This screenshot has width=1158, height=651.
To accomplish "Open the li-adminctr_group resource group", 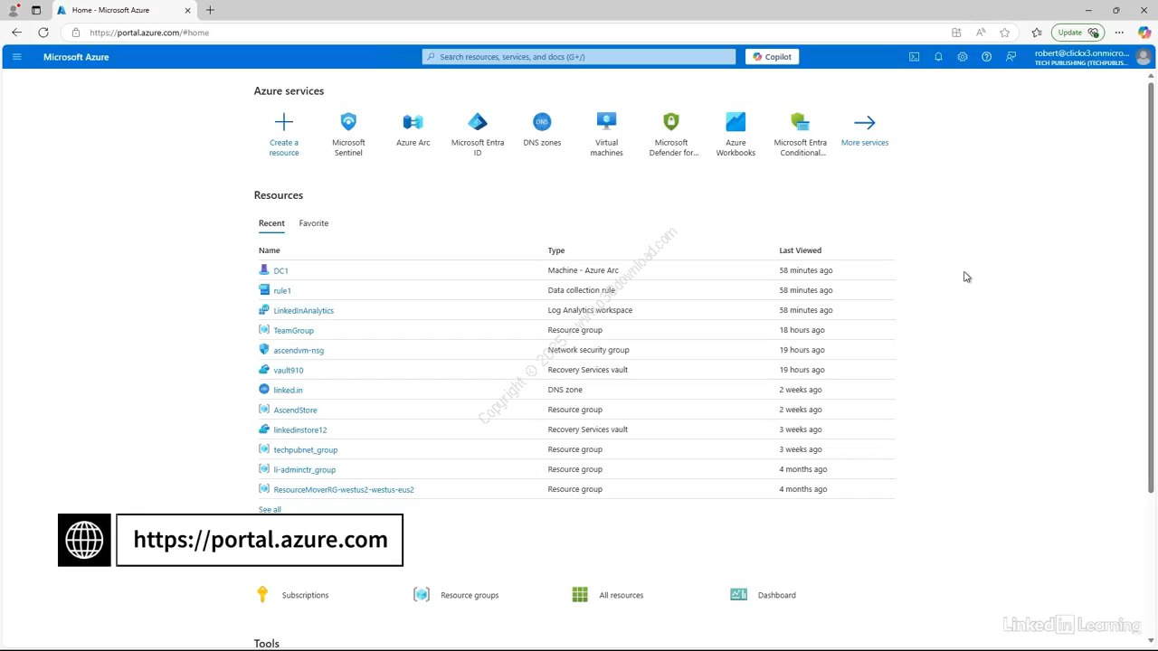I will tap(305, 469).
